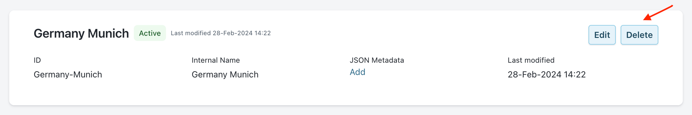The height and width of the screenshot is (115, 692).
Task: Add JSON Metadata via Add link
Action: tap(357, 72)
